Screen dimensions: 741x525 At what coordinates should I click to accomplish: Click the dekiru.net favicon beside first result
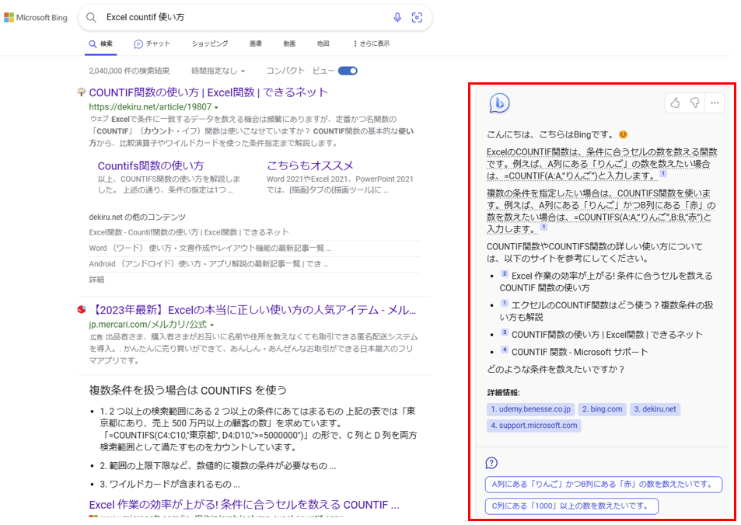[x=82, y=92]
